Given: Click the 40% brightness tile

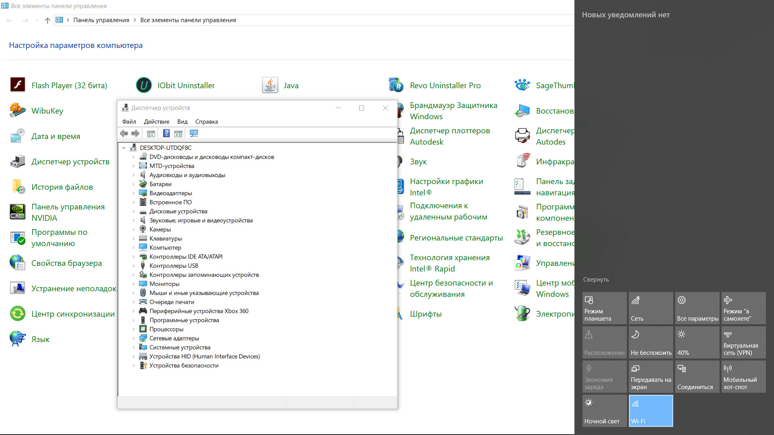Looking at the screenshot, I should click(697, 342).
